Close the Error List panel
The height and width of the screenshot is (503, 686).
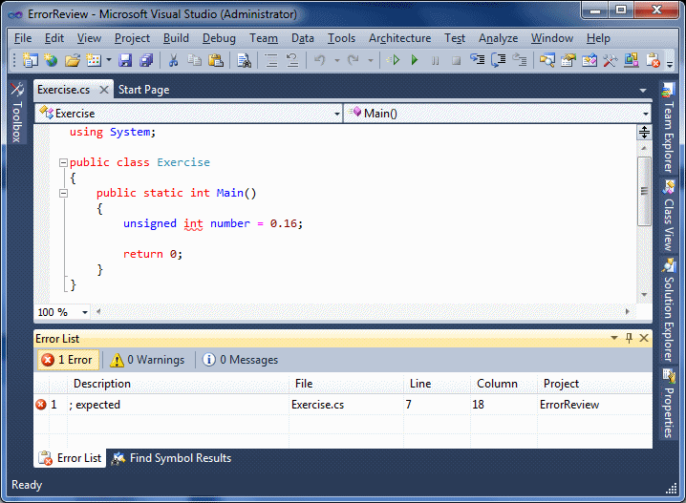(x=644, y=338)
